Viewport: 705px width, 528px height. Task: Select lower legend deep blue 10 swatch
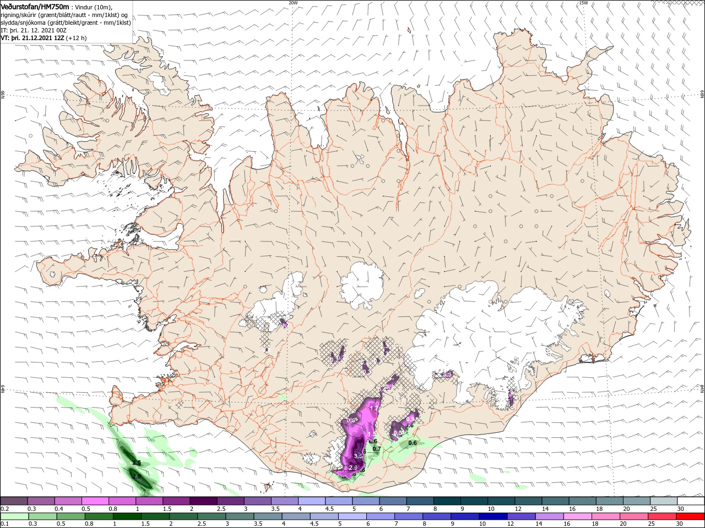[x=493, y=516]
